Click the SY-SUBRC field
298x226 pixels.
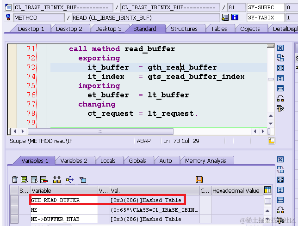coord(266,7)
